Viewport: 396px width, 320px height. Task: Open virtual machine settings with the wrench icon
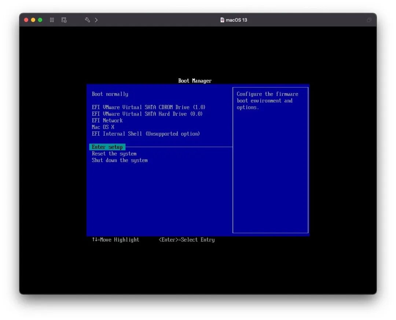87,20
